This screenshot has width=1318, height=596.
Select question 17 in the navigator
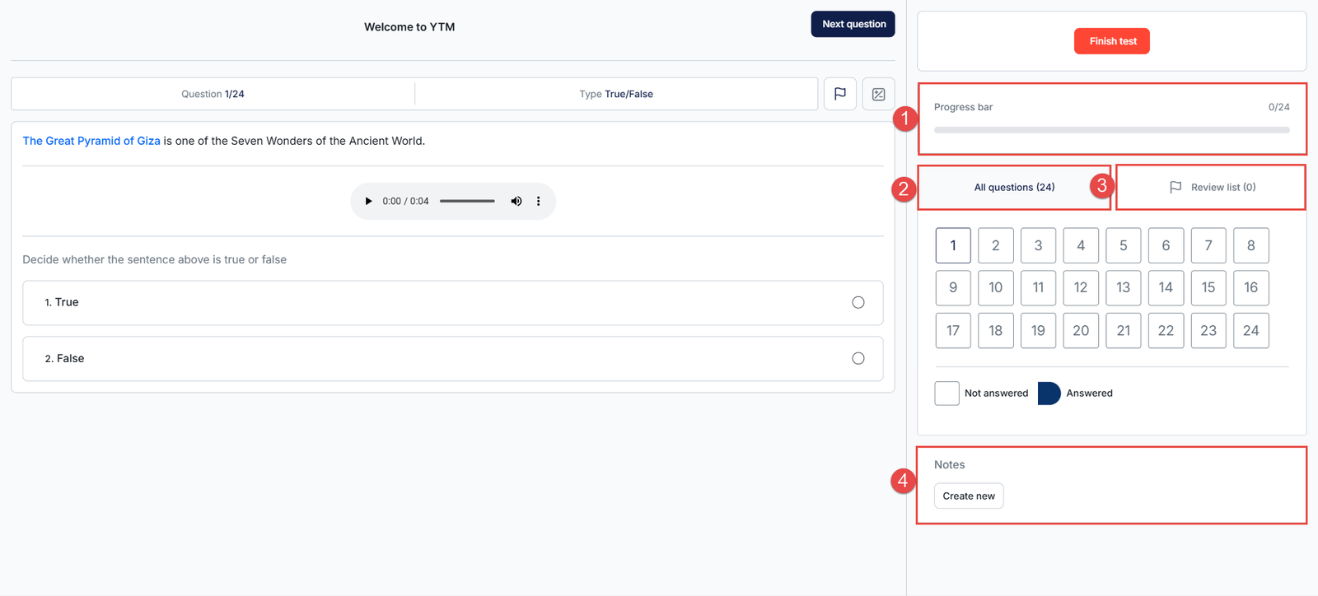click(953, 330)
